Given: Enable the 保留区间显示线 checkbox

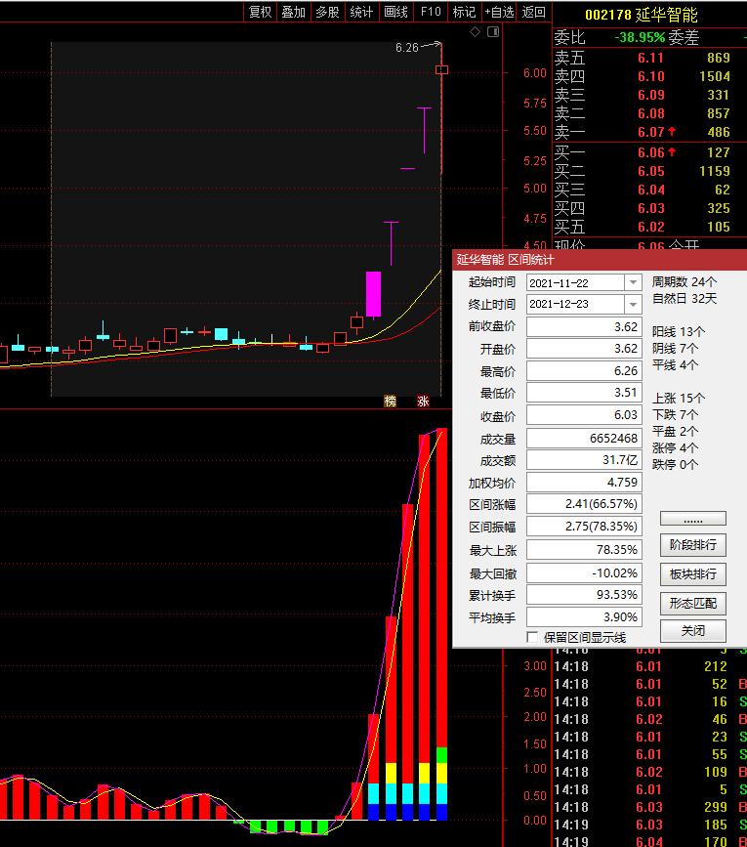Looking at the screenshot, I should [x=532, y=637].
